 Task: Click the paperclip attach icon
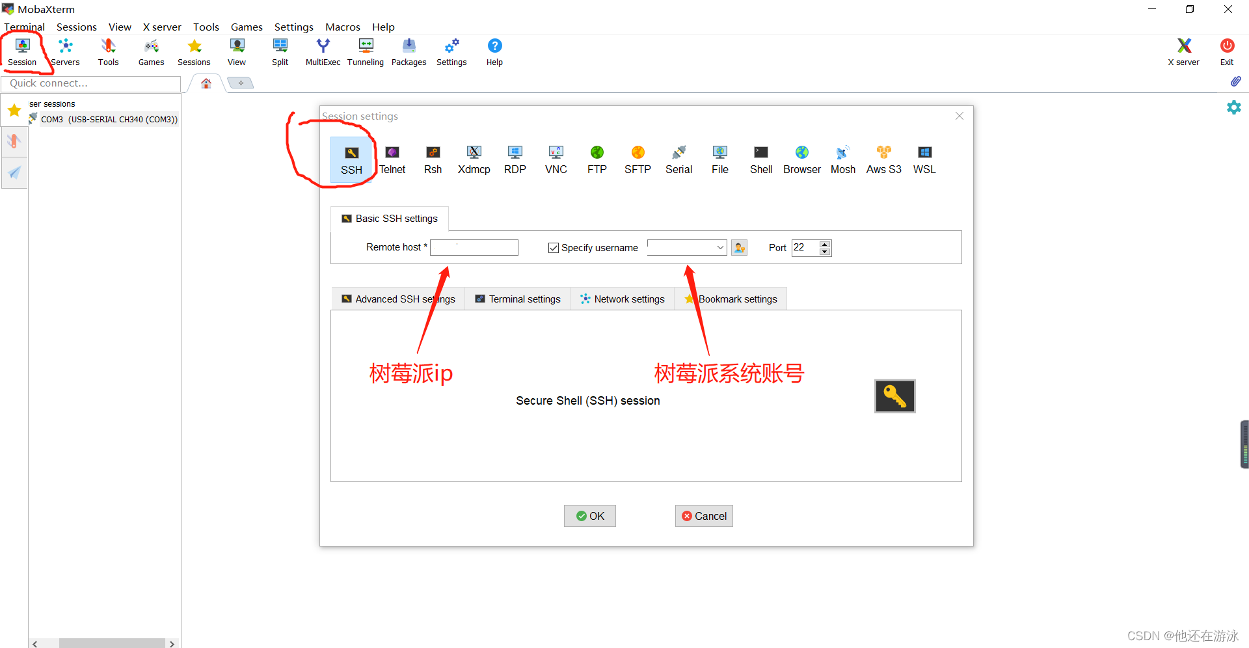click(x=1235, y=81)
